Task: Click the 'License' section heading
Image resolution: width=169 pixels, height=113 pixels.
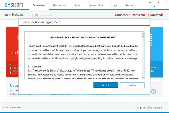Action: coord(37,66)
